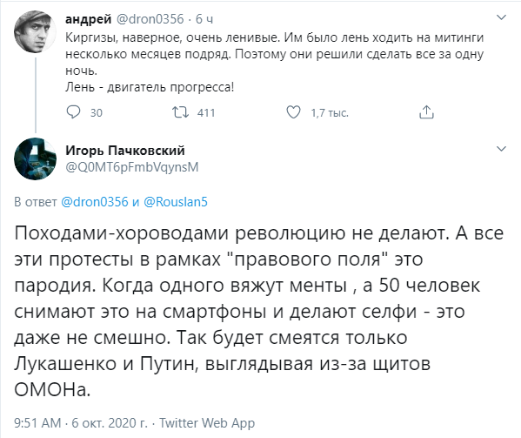Viewport: 521px width, 438px height.
Task: Open андрей's profile avatar
Action: [35, 31]
